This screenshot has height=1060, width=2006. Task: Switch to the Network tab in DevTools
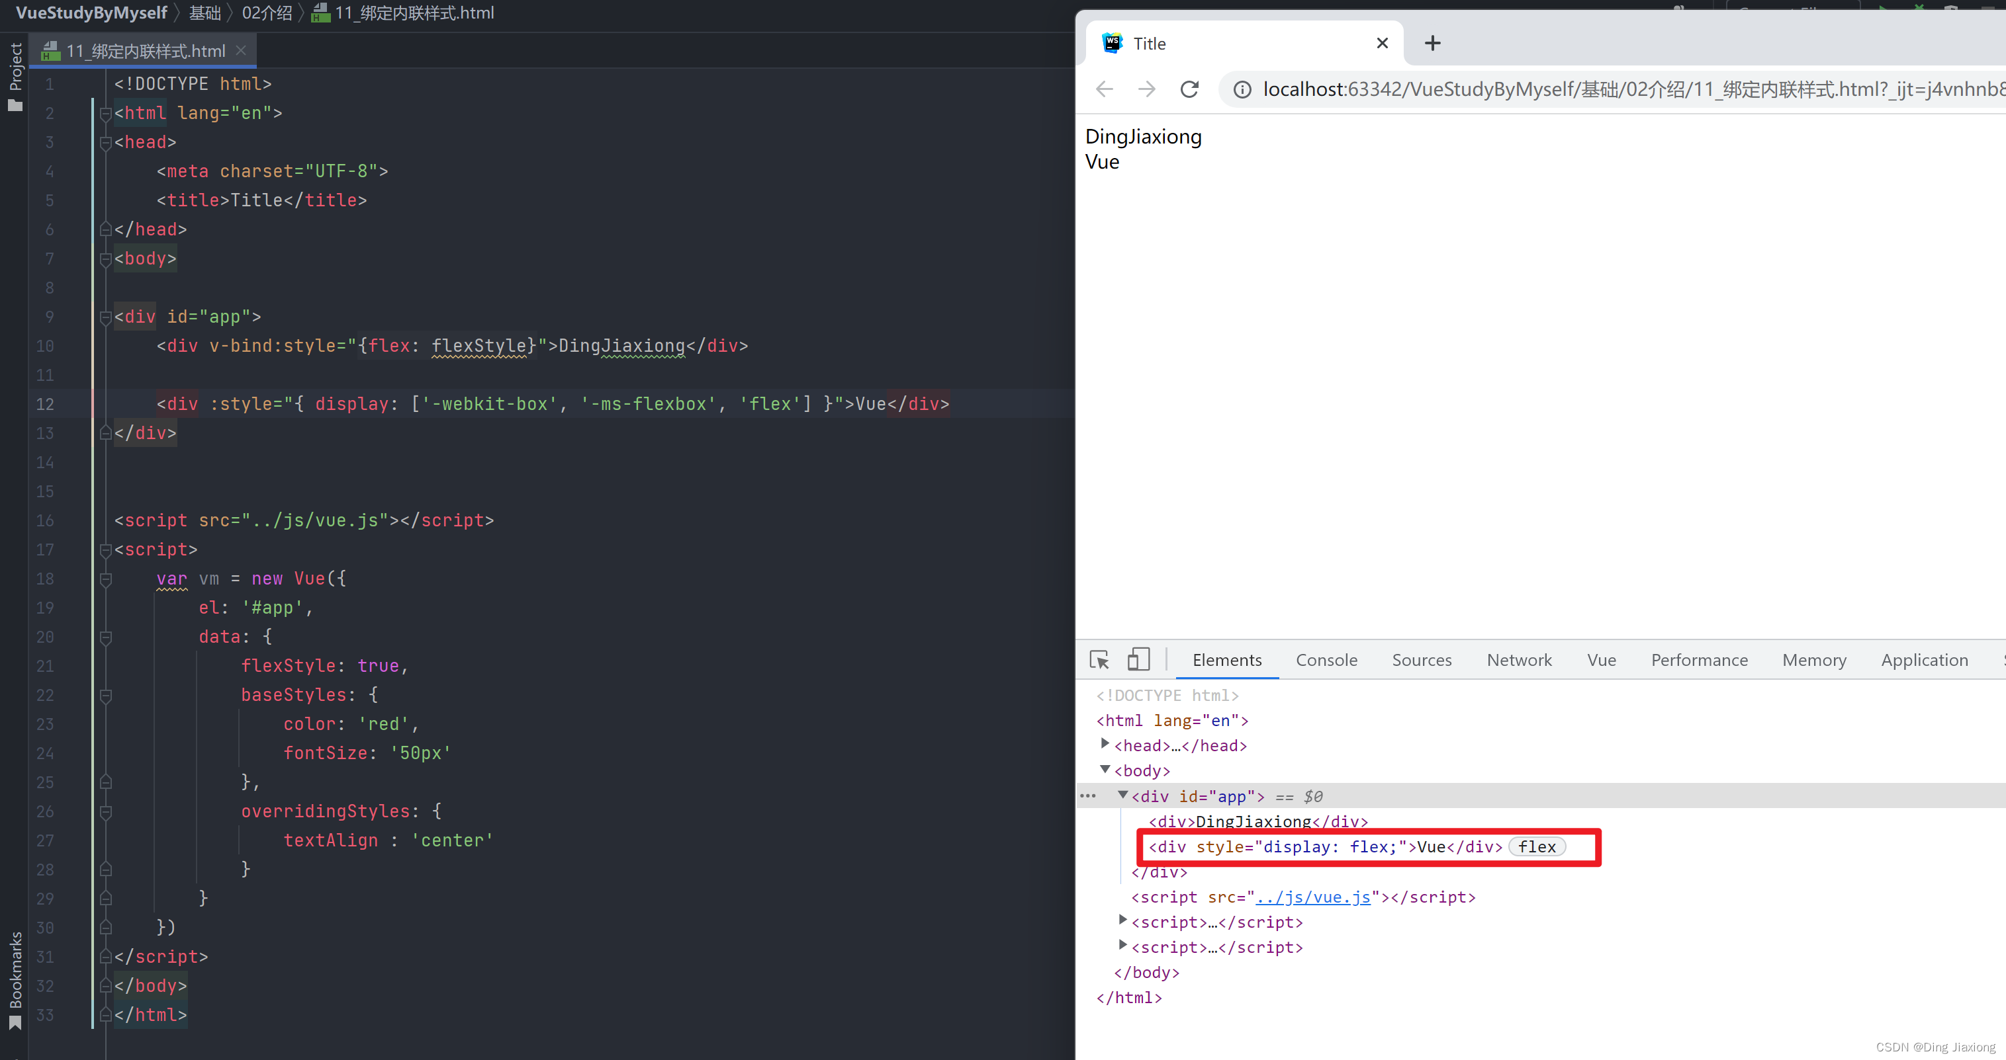(x=1518, y=660)
